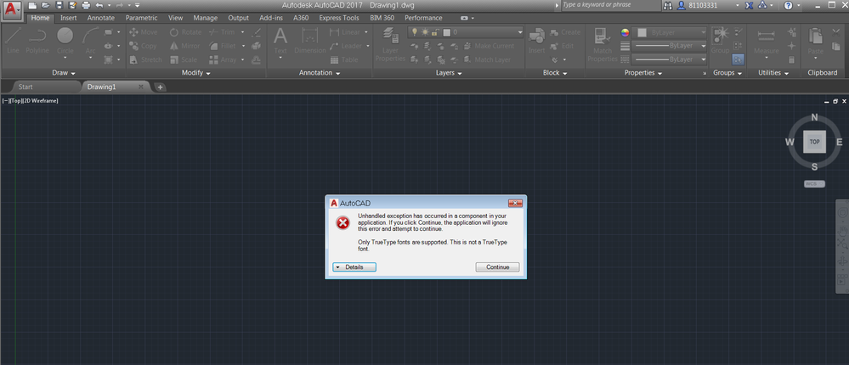Click the Create block button
Screen dimensions: 849x365
565,32
